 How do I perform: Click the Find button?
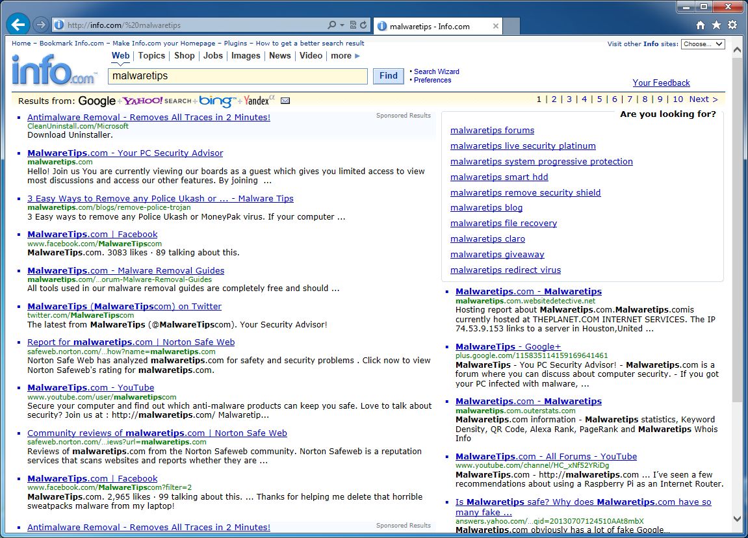point(389,76)
